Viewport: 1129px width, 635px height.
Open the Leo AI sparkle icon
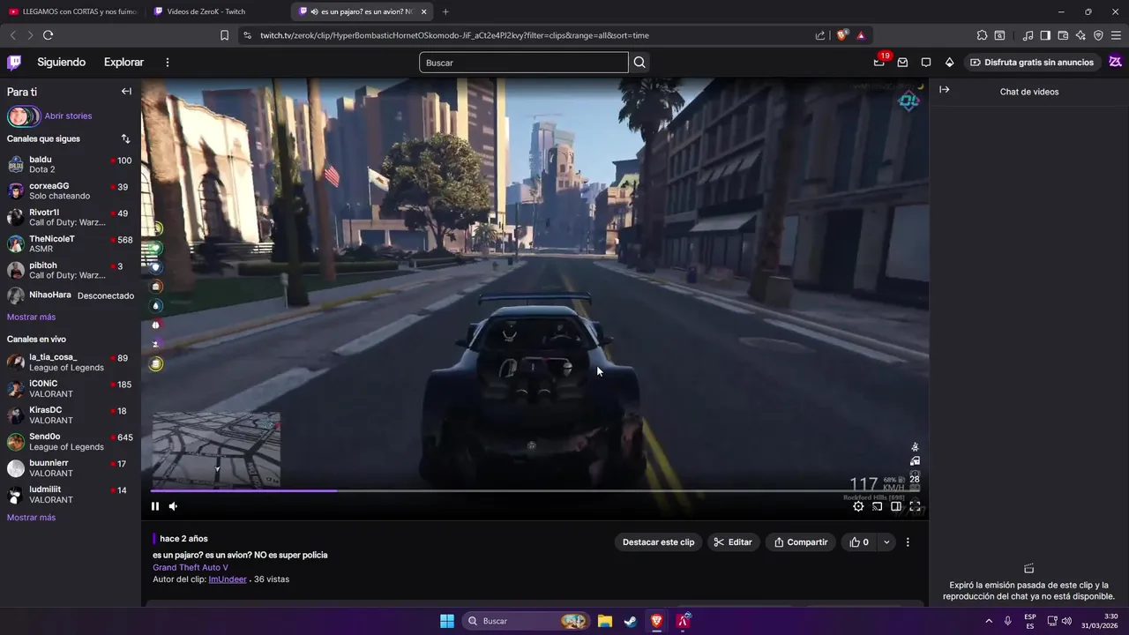coord(1080,35)
